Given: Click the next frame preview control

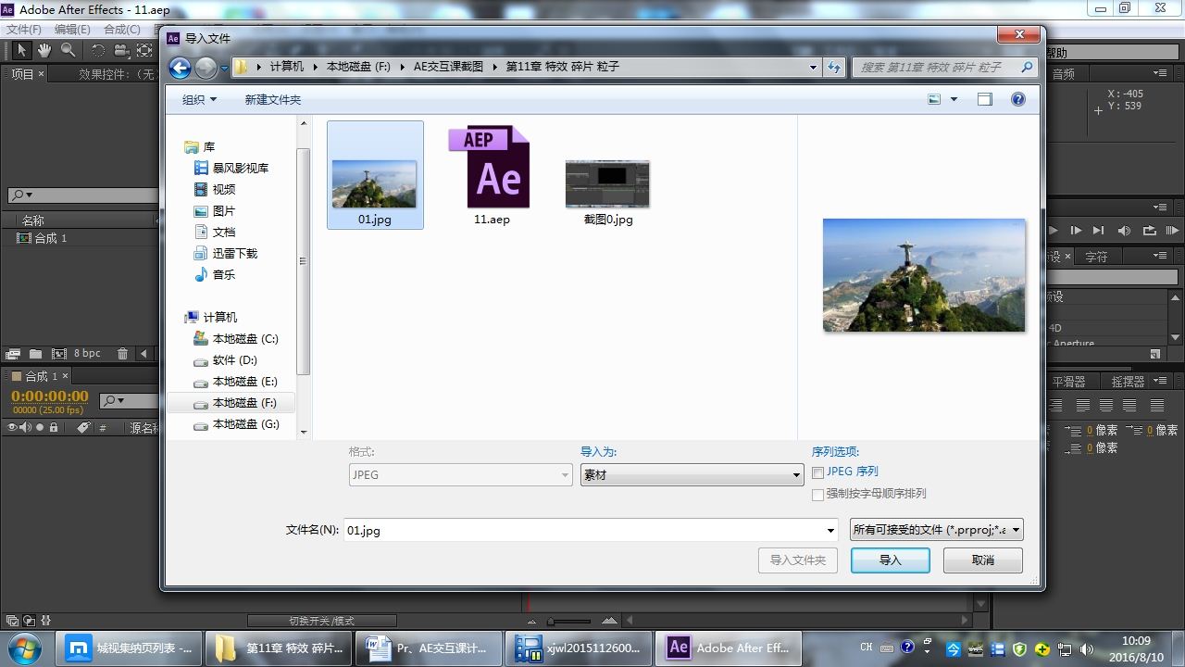Looking at the screenshot, I should pyautogui.click(x=1076, y=231).
